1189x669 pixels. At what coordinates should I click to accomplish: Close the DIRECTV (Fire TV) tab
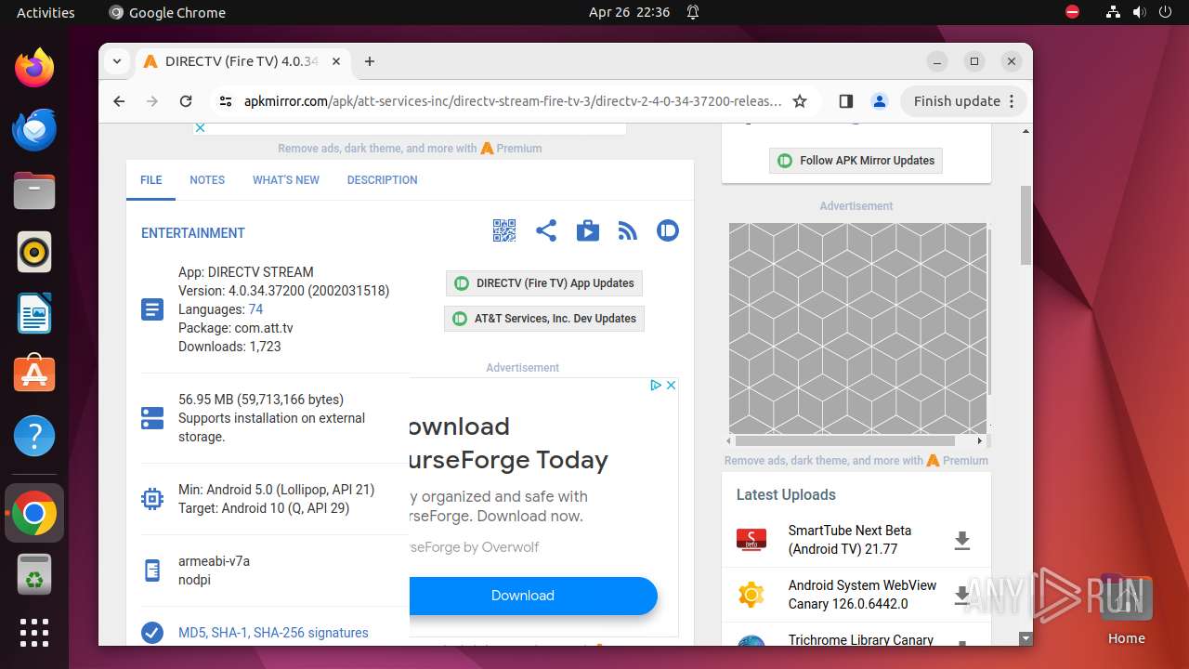(x=336, y=61)
